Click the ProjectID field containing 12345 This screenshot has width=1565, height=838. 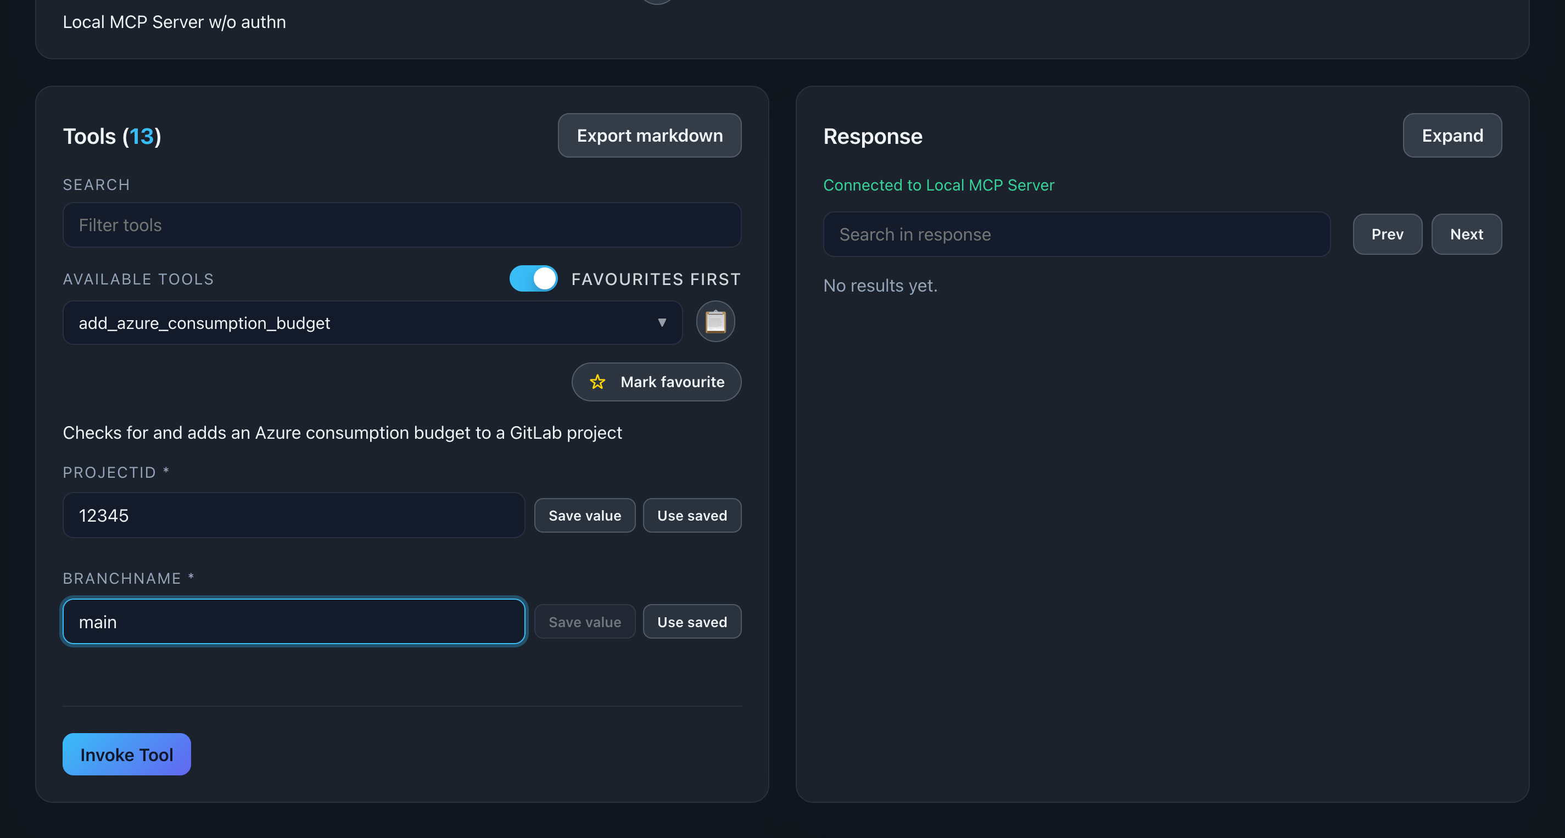pyautogui.click(x=293, y=515)
